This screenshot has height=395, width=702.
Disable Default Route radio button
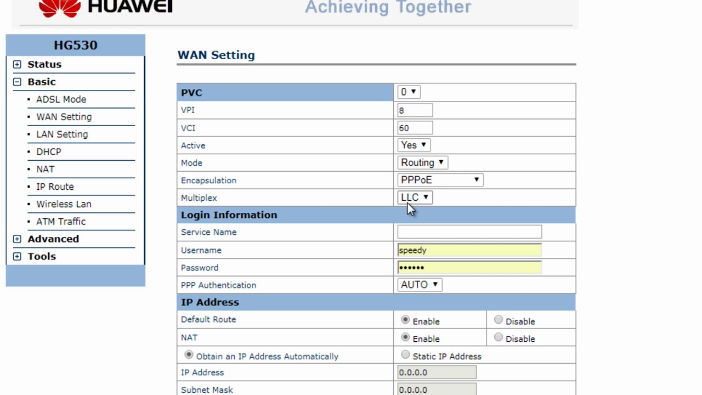[x=498, y=320]
